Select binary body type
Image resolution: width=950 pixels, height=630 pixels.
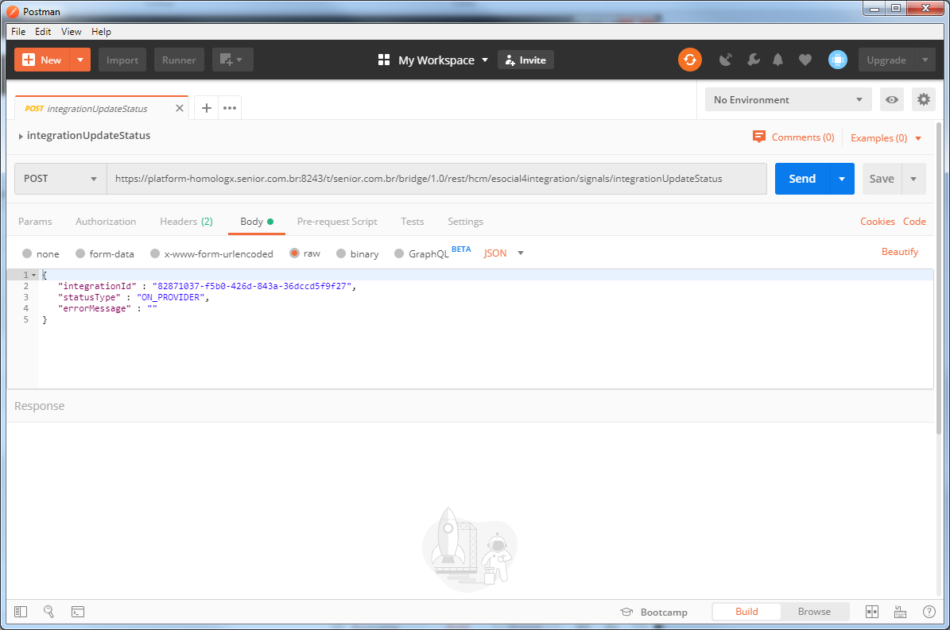pos(341,253)
